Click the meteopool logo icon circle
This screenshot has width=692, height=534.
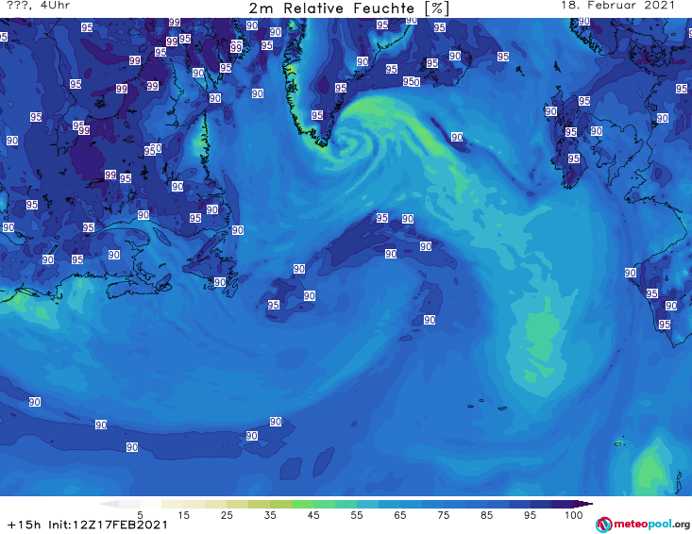(x=603, y=525)
